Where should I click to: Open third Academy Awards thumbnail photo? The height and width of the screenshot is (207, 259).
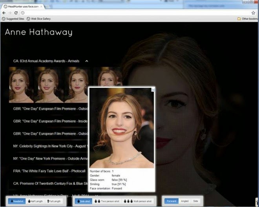pyautogui.click(x=76, y=85)
